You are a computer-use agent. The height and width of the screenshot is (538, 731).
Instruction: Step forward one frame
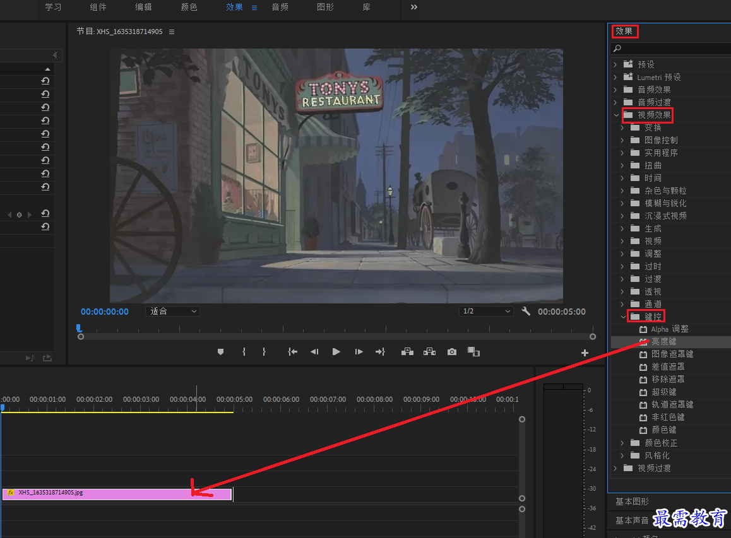[x=359, y=352]
